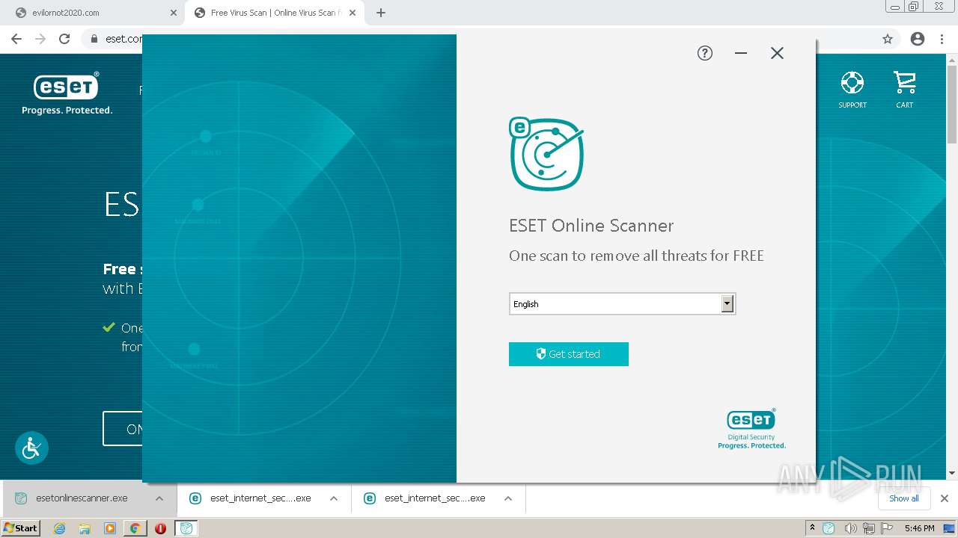Open the Chrome taskbar icon
The image size is (958, 538).
pyautogui.click(x=135, y=528)
